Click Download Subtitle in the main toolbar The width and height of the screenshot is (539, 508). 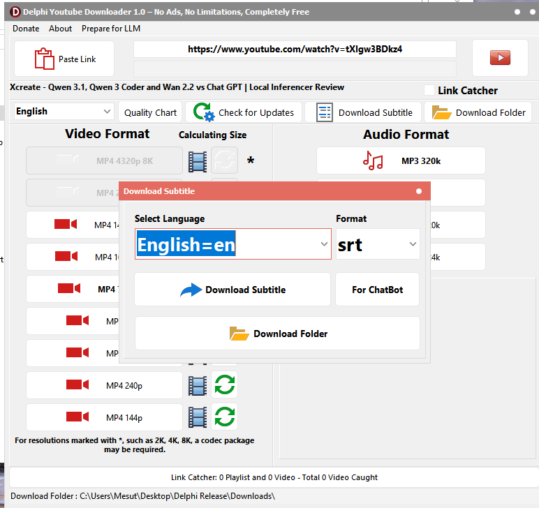click(x=363, y=112)
